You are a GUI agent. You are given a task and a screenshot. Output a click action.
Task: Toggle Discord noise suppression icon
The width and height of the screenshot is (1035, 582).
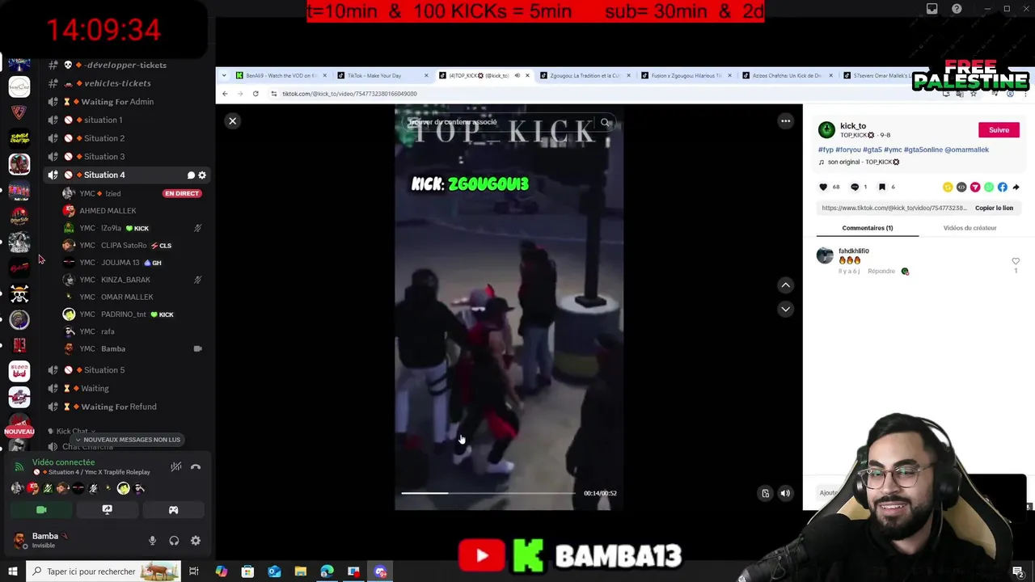[x=175, y=467]
